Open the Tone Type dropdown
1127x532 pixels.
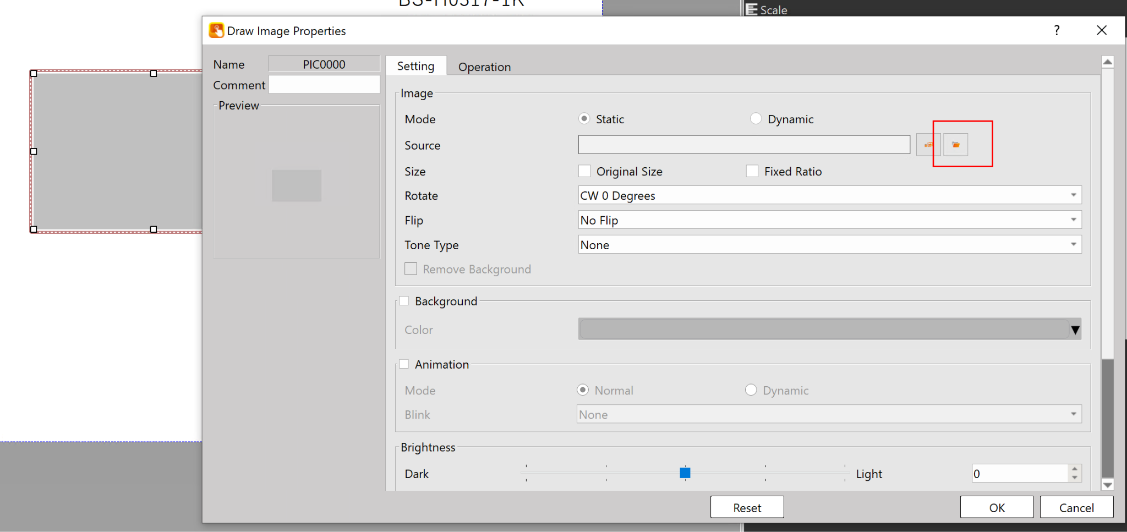[1073, 245]
